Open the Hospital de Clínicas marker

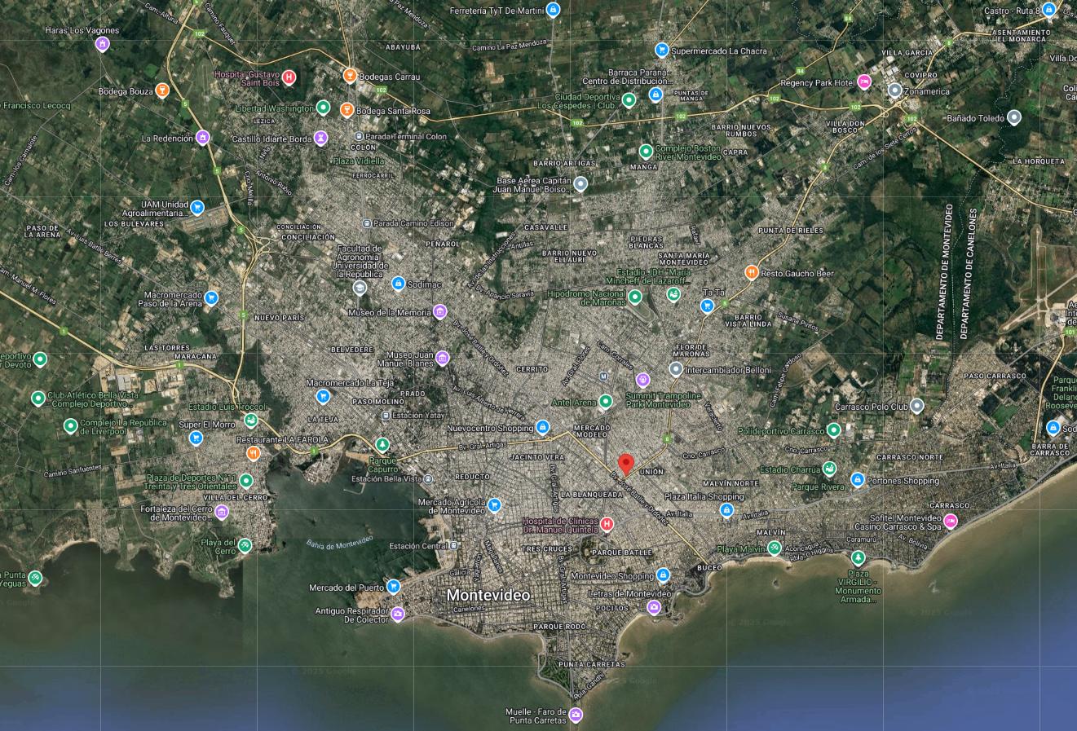pos(607,524)
